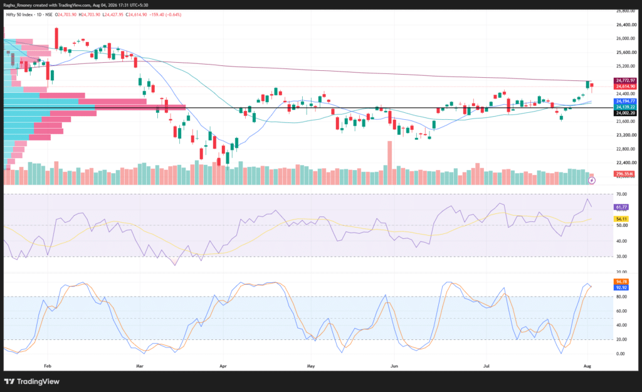Click the Nifty 50 Index symbol title
Image resolution: width=642 pixels, height=392 pixels.
point(19,15)
